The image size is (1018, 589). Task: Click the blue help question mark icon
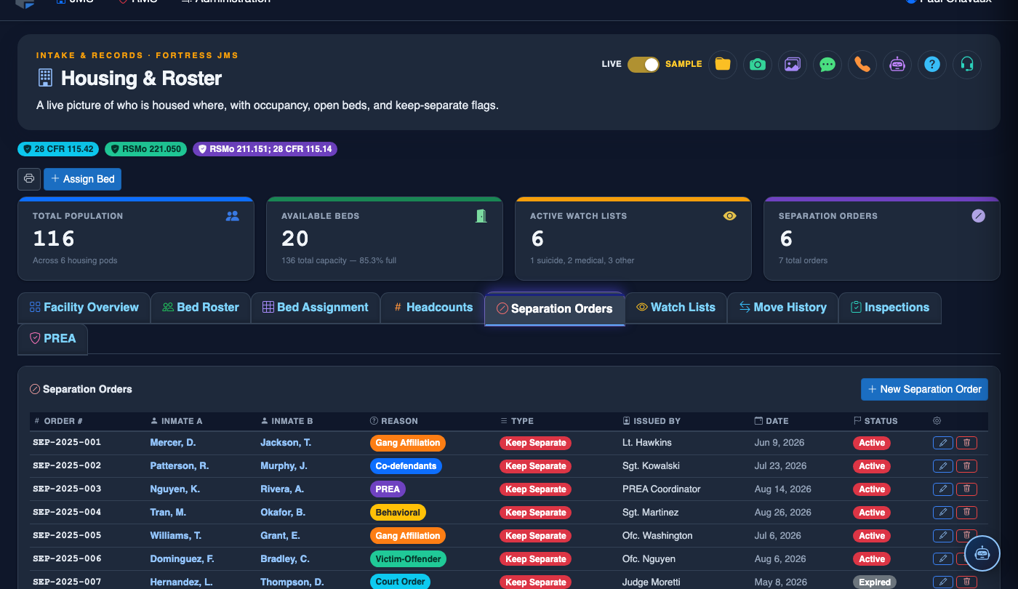[x=932, y=64]
